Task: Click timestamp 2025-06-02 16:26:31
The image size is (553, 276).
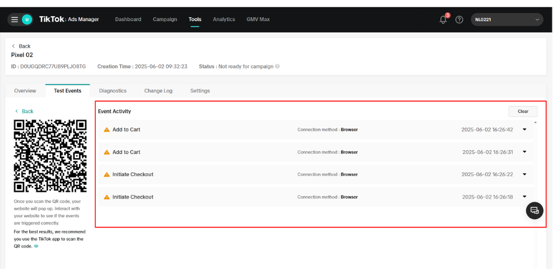Action: click(x=487, y=152)
